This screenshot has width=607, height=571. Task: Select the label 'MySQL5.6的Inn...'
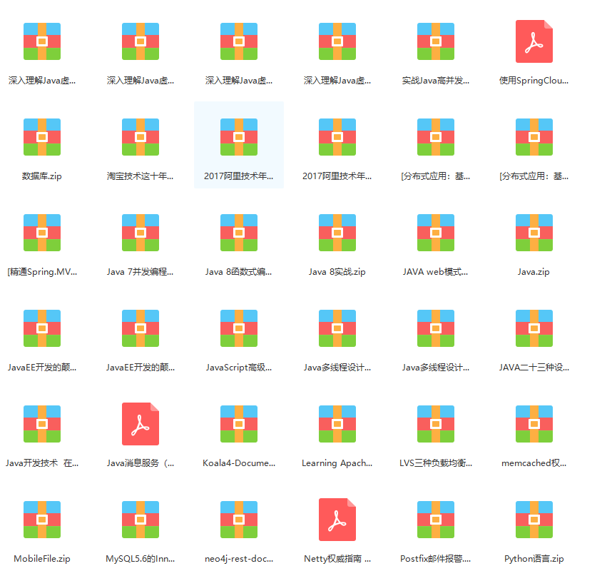141,559
